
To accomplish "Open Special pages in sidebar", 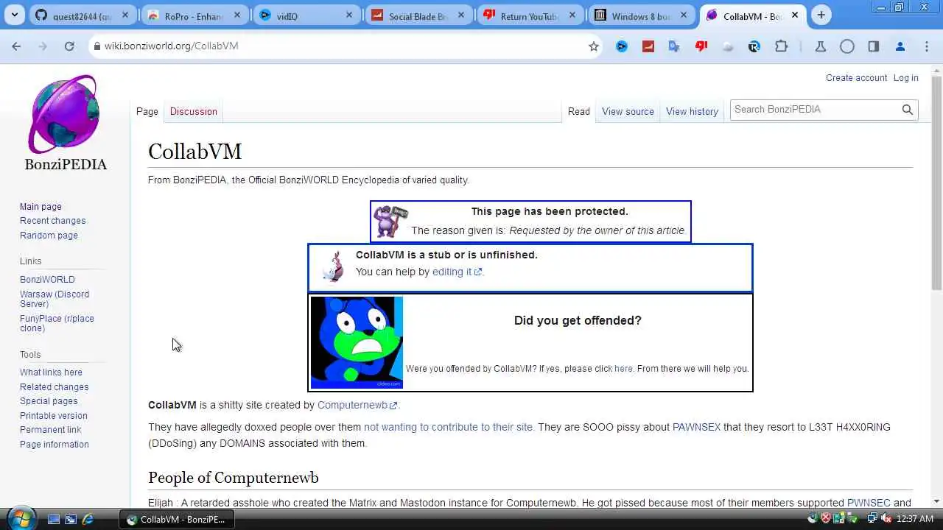I will tap(49, 401).
